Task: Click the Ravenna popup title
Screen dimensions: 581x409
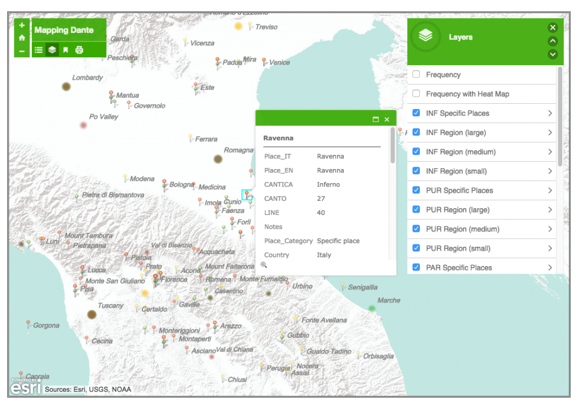Action: (x=278, y=138)
